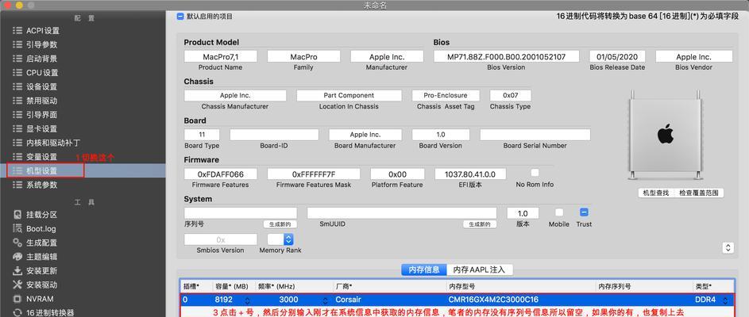Edit the Board Type field 11
Image resolution: width=749 pixels, height=317 pixels.
pyautogui.click(x=202, y=135)
